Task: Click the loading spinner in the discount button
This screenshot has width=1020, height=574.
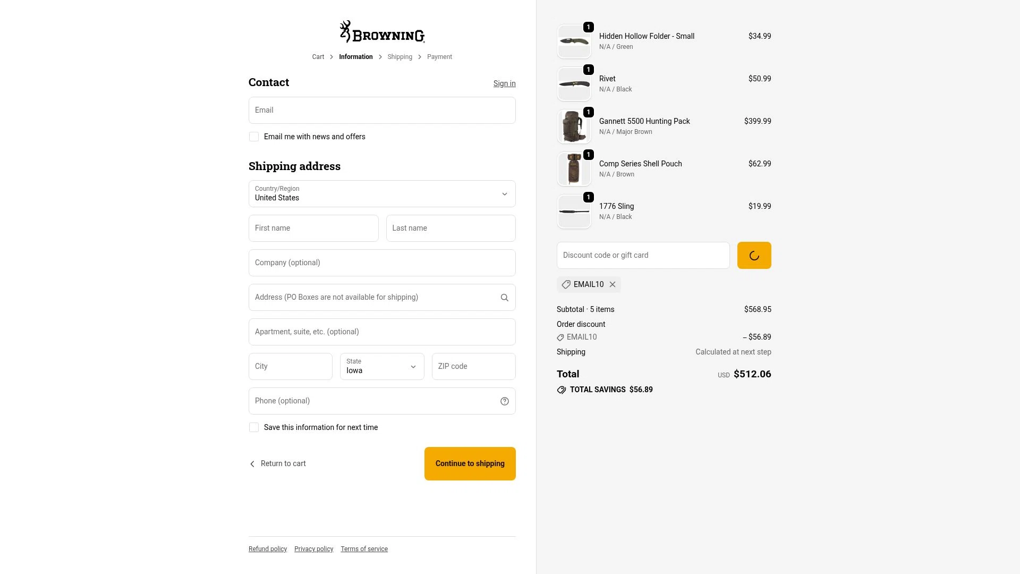Action: [754, 255]
